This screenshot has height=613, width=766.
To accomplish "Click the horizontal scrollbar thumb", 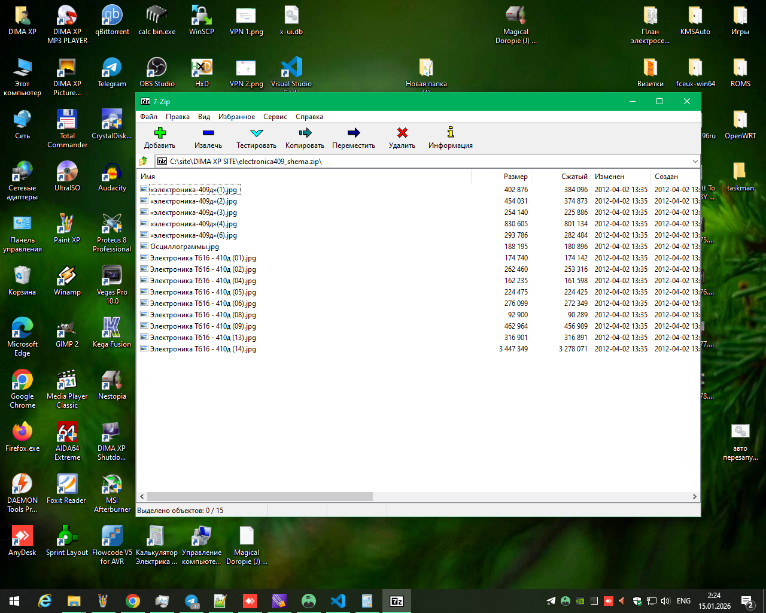I will pos(260,496).
